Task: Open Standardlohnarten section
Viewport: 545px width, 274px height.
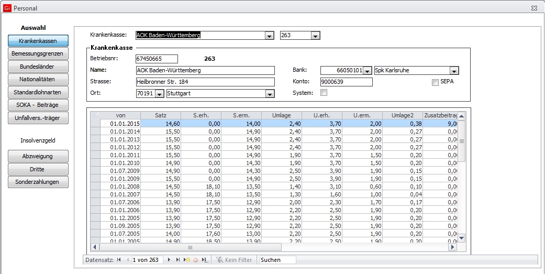Action: (38, 92)
